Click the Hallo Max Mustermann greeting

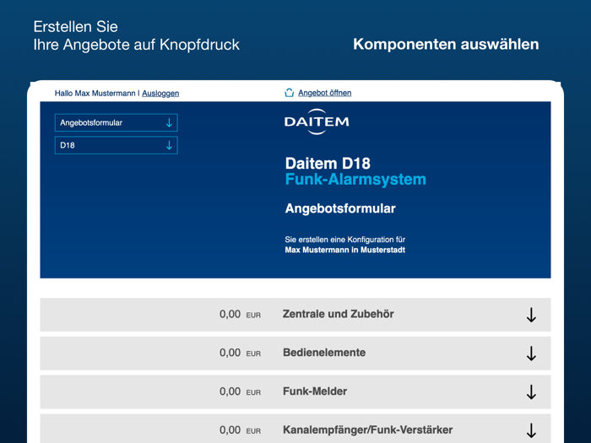tap(95, 94)
